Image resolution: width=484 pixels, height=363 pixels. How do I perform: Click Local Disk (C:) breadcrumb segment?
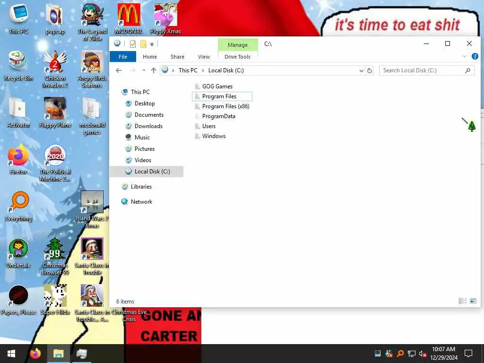coord(226,70)
